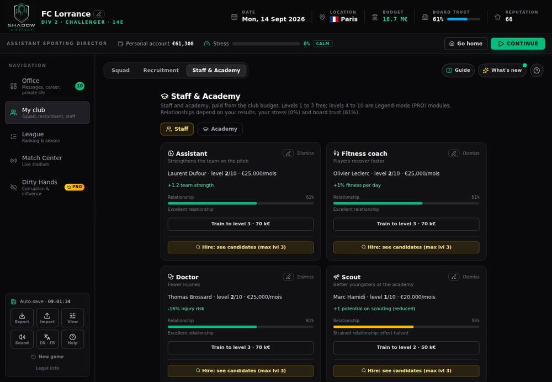
Task: See hire candidates for Fitness coach
Action: (x=406, y=247)
